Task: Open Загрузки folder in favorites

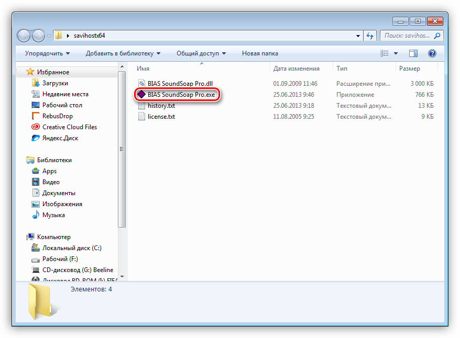Action: [x=55, y=83]
